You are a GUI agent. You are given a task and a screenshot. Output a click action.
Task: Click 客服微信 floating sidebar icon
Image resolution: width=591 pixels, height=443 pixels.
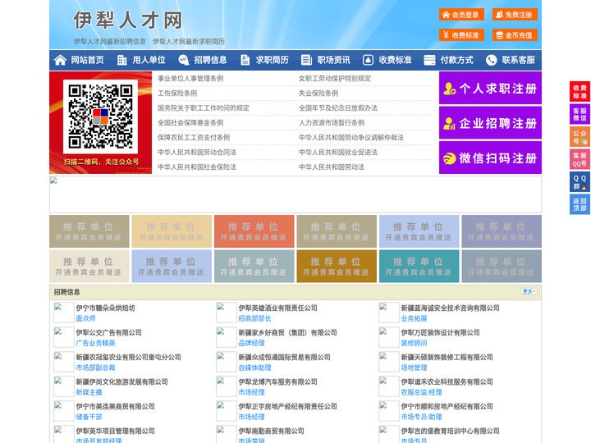pos(580,114)
